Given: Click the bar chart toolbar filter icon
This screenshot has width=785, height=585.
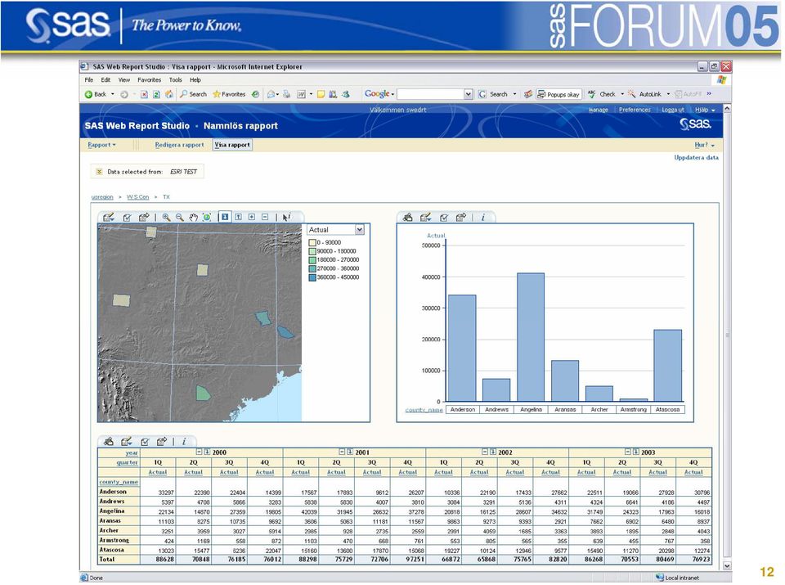Looking at the screenshot, I should [444, 218].
